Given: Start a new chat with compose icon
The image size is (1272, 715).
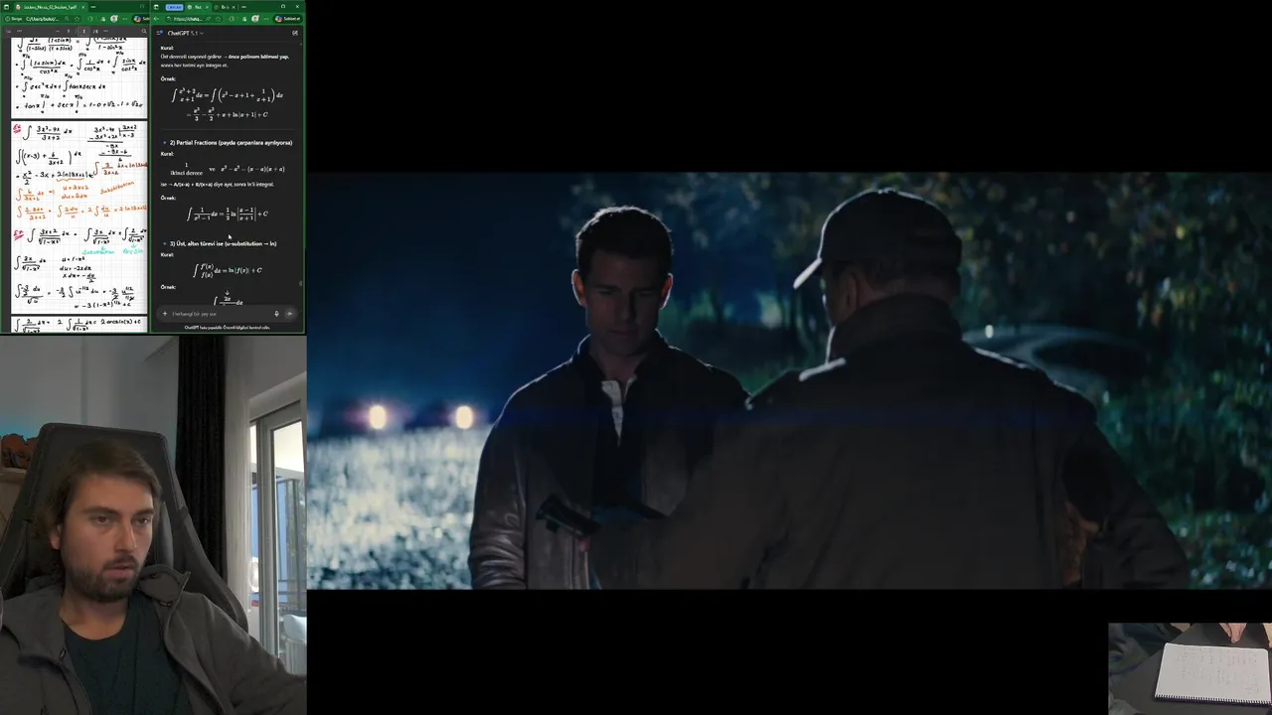Looking at the screenshot, I should pos(295,33).
